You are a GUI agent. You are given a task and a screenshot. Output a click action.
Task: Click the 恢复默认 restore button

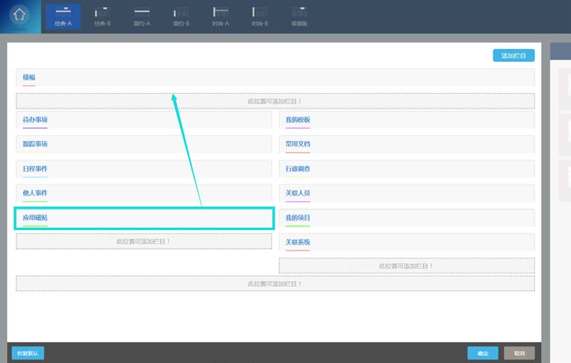tap(28, 353)
